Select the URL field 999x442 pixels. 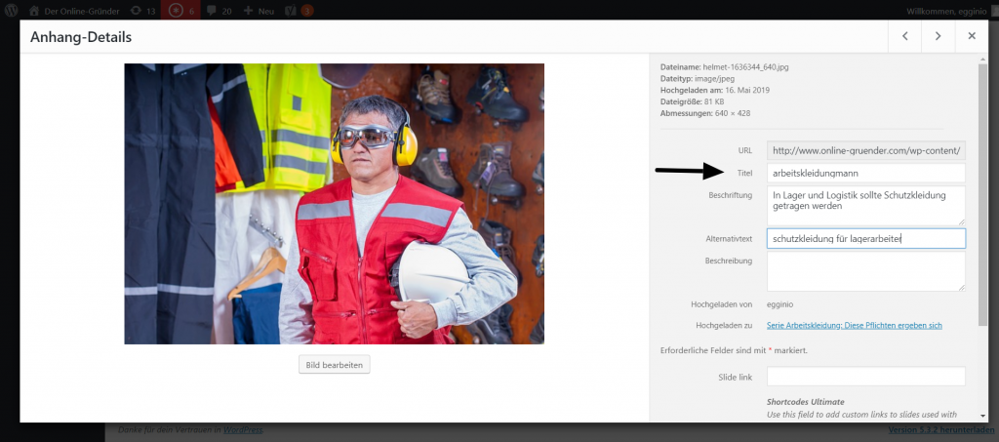(x=866, y=151)
